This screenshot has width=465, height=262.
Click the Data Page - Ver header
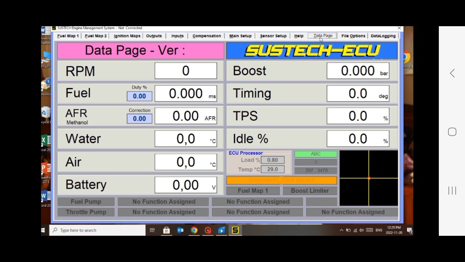click(x=141, y=51)
